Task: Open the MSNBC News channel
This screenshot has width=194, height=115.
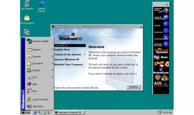Action: click(x=161, y=57)
